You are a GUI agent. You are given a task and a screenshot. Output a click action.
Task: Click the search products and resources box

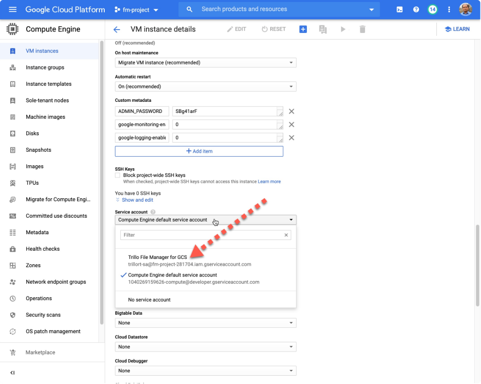pos(279,10)
